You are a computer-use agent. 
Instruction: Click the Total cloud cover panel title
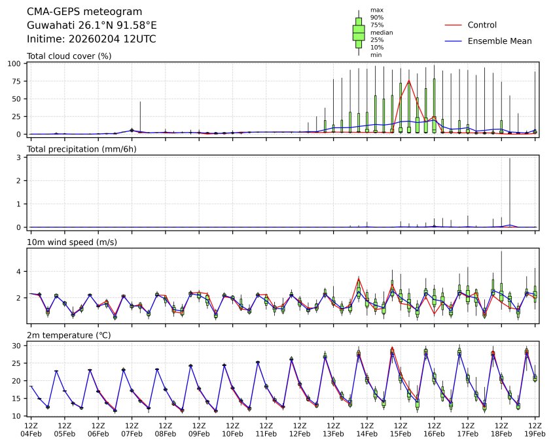(x=69, y=56)
